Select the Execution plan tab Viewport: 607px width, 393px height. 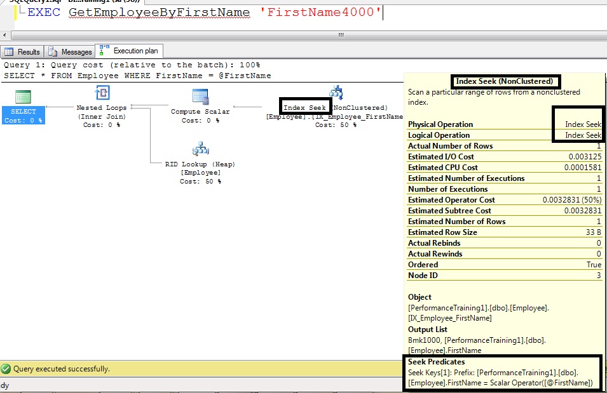coord(131,51)
